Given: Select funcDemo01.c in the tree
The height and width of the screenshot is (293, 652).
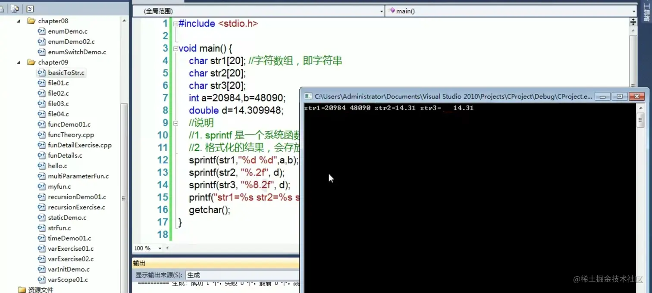Looking at the screenshot, I should [x=69, y=124].
